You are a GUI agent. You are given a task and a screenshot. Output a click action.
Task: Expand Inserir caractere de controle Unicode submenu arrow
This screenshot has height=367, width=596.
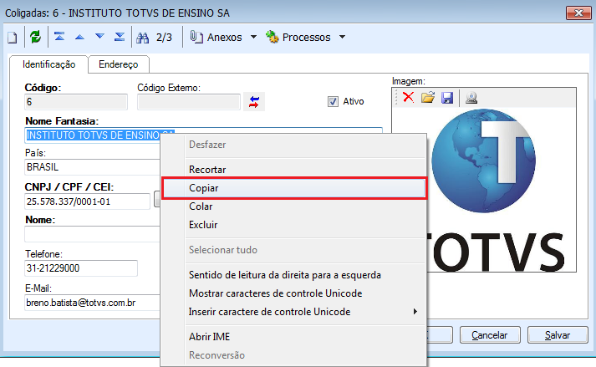415,312
